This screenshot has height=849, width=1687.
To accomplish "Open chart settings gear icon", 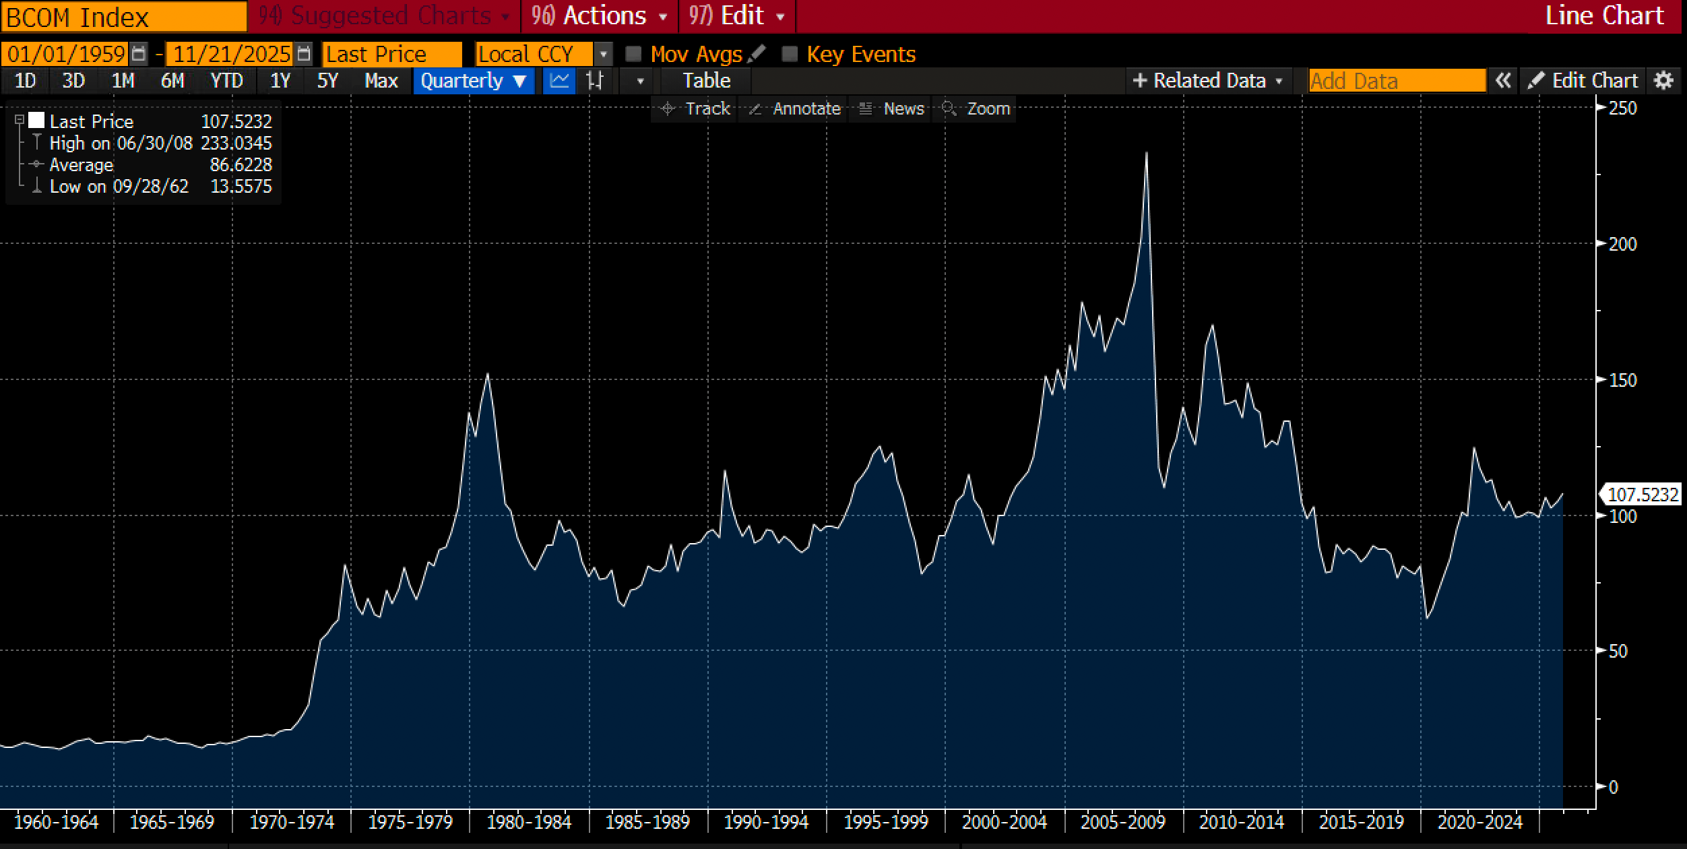I will (1663, 81).
